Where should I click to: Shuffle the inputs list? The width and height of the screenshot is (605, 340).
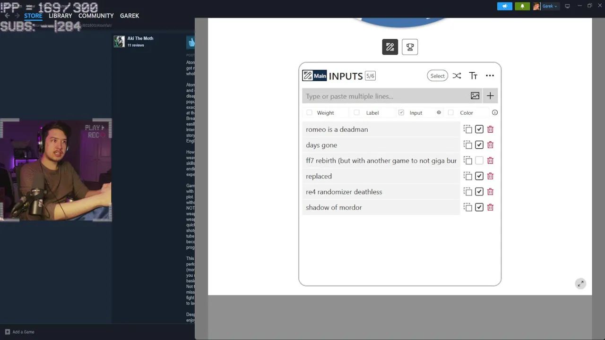(x=457, y=76)
